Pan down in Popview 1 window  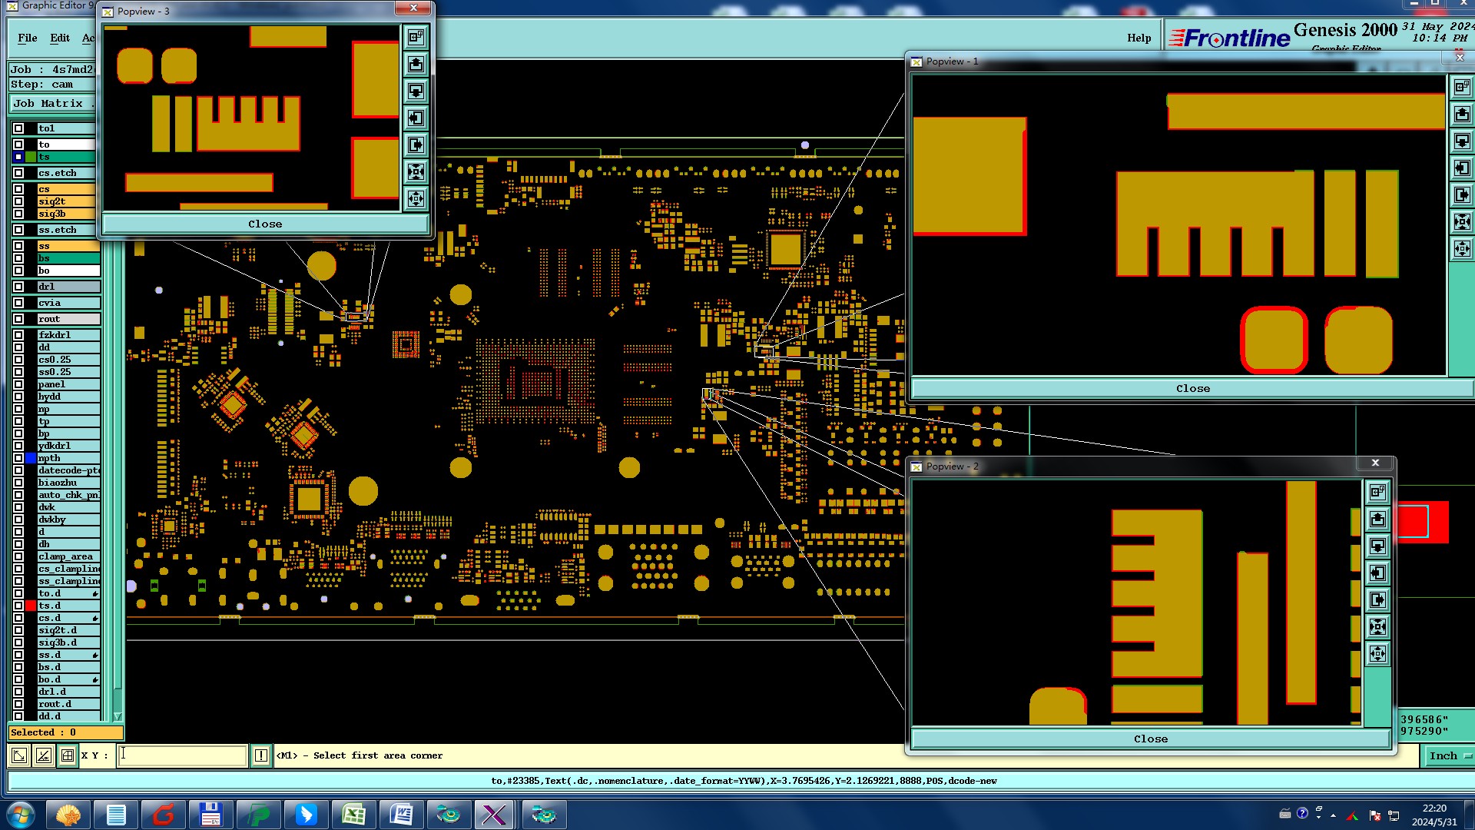tap(1462, 141)
